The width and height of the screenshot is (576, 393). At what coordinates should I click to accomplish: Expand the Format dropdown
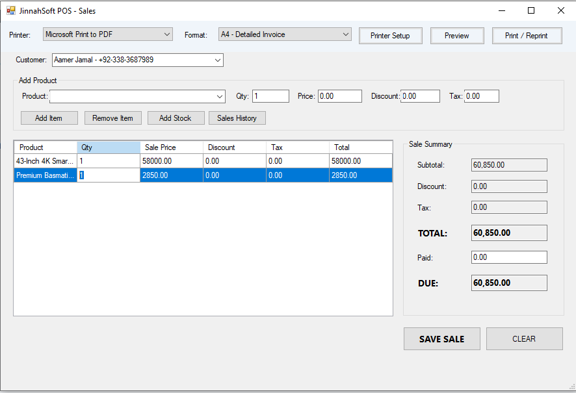tap(285, 34)
